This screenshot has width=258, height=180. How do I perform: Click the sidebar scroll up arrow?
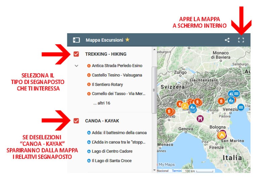pyautogui.click(x=154, y=49)
